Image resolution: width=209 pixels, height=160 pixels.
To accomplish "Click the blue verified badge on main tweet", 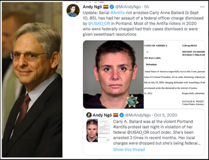I will coord(112,7).
